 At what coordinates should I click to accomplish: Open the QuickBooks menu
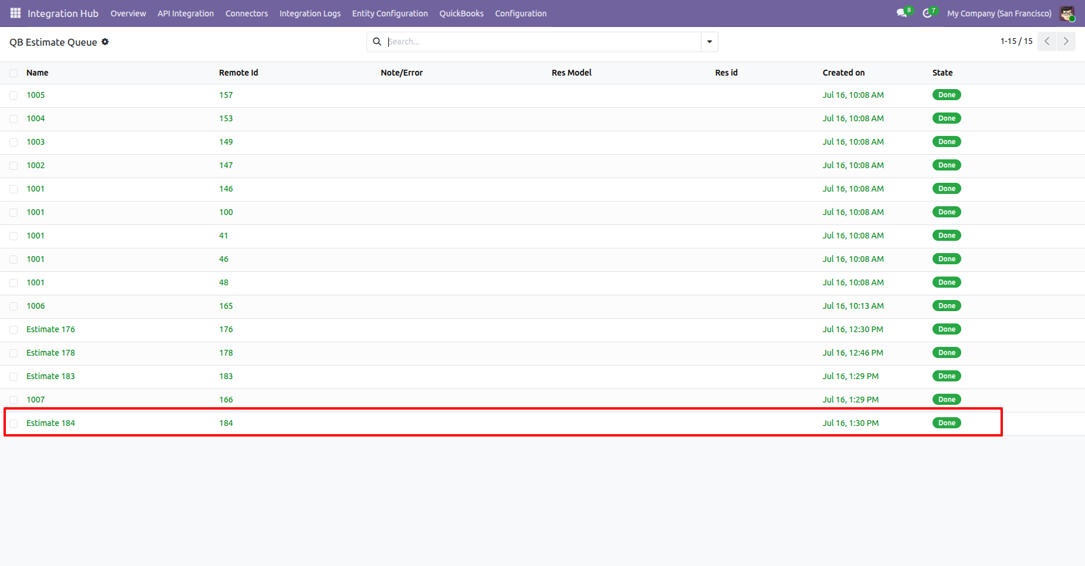pyautogui.click(x=462, y=13)
